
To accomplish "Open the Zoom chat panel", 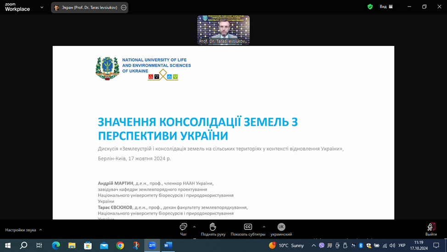I will point(183,230).
